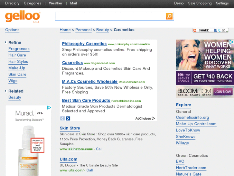Refine by Hair Styles
This screenshot has height=176, width=234.
[18, 62]
